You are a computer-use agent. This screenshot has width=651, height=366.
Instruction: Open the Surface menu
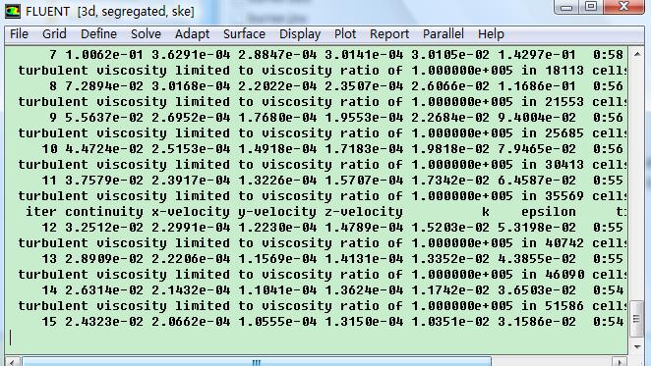point(244,34)
